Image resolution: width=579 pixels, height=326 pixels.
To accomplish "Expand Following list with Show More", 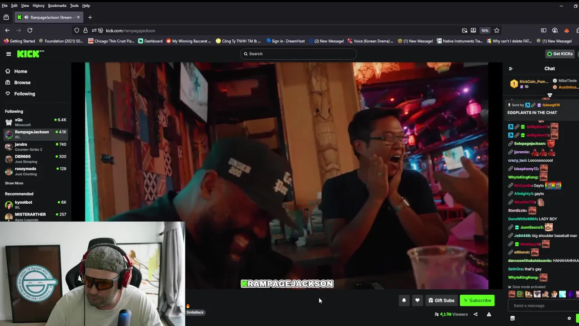I will 14,183.
